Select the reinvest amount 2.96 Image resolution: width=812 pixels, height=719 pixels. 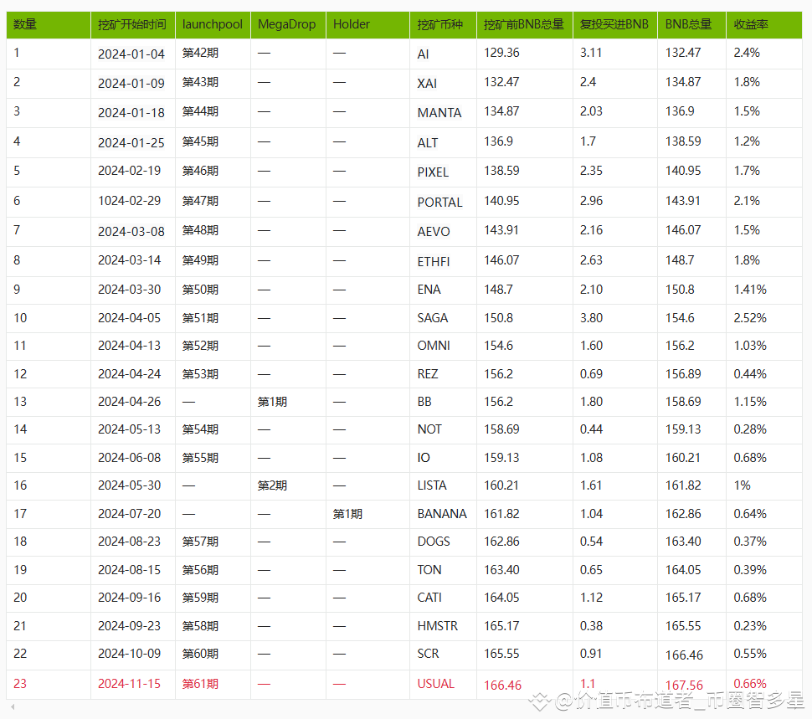pos(591,201)
